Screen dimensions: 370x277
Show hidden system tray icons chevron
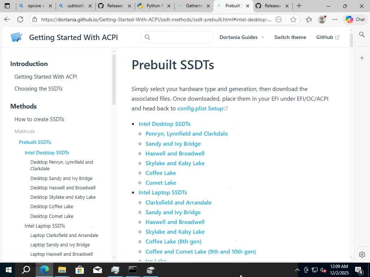tap(297, 270)
